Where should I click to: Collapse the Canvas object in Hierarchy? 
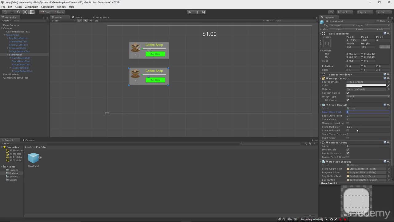point(2,28)
